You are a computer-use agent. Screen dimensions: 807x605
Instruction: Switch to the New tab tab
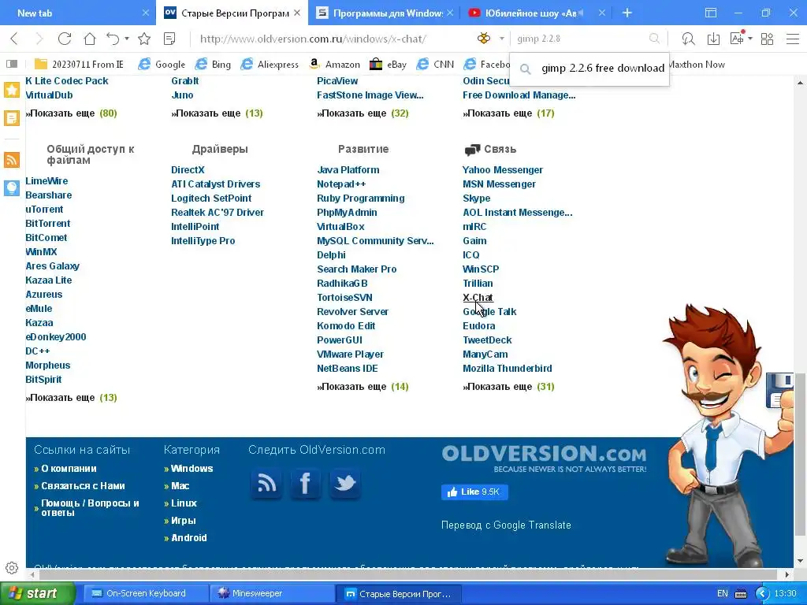pos(77,13)
